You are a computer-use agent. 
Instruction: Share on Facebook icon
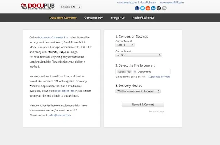click(137, 8)
